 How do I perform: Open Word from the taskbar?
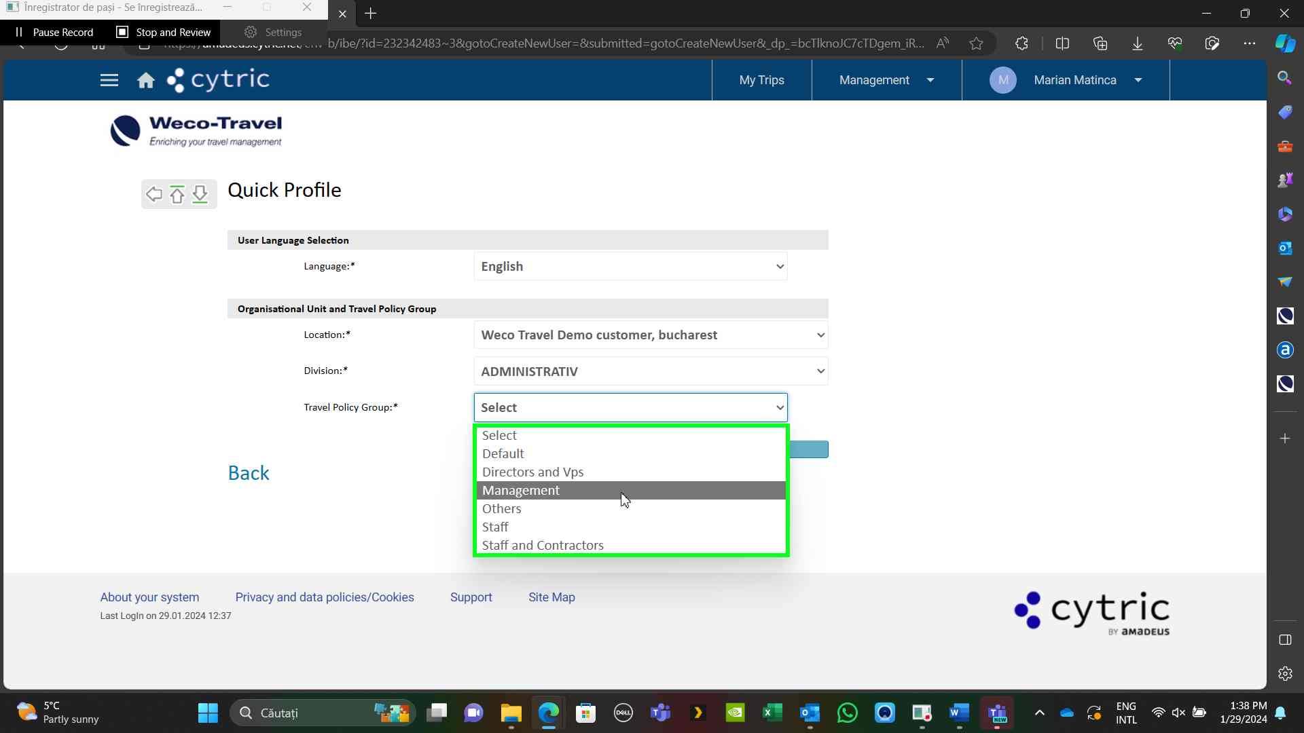[959, 713]
